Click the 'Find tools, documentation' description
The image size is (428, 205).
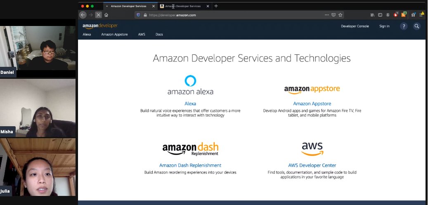coord(312,175)
